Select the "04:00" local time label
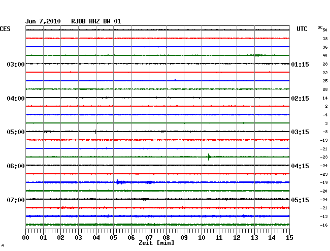The height and width of the screenshot is (251, 330). [16, 99]
